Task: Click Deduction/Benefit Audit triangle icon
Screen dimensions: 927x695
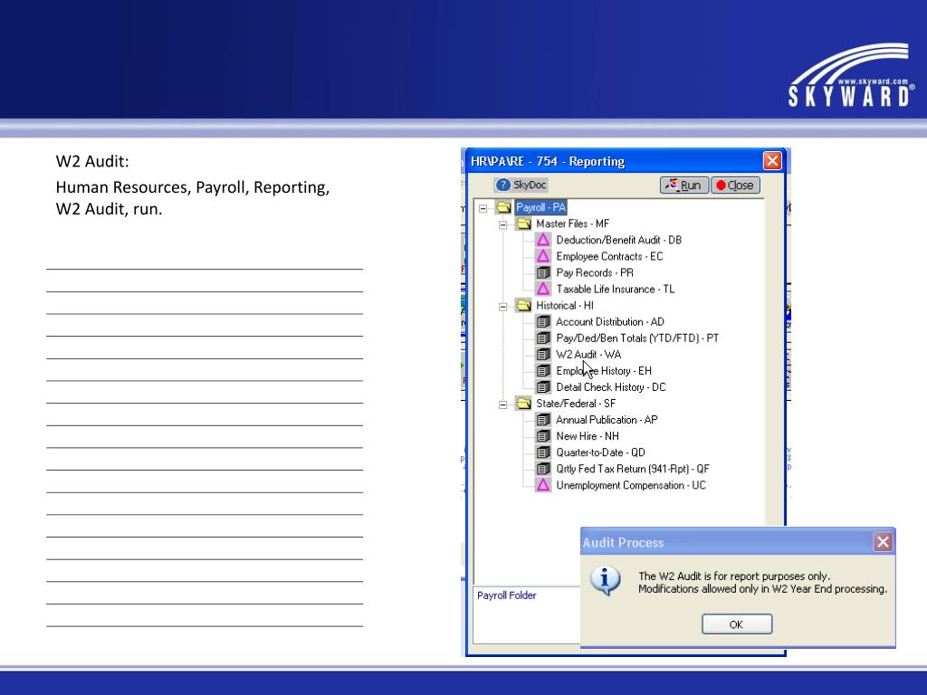Action: tap(543, 240)
